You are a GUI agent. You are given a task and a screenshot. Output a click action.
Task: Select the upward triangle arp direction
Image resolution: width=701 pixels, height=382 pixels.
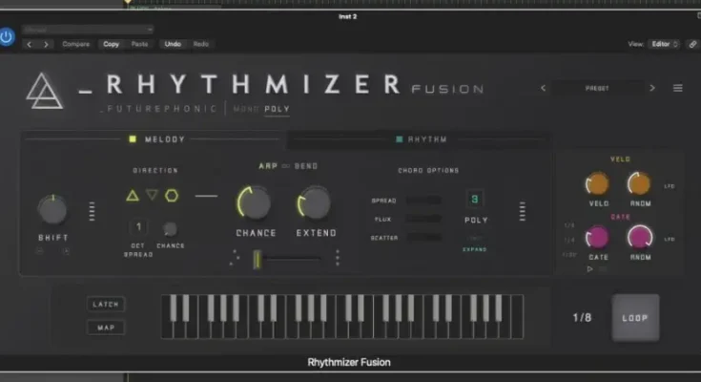pyautogui.click(x=133, y=196)
